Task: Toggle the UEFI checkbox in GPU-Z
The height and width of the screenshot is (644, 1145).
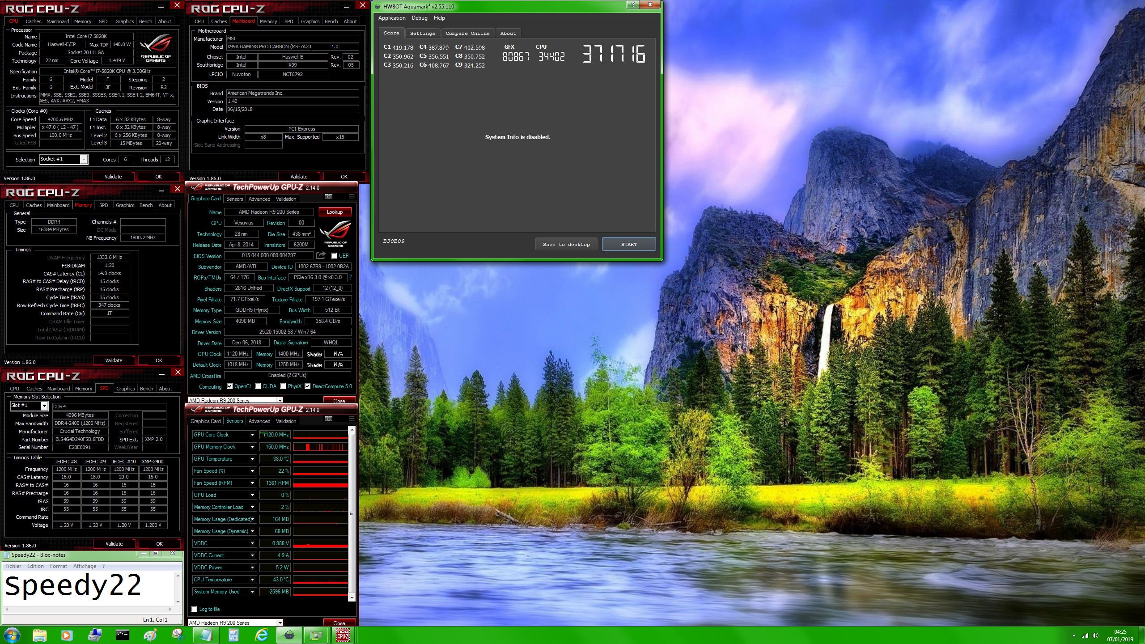Action: tap(334, 256)
